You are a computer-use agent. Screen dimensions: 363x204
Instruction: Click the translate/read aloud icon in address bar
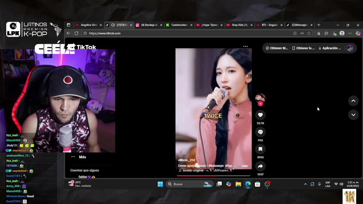coord(302,33)
